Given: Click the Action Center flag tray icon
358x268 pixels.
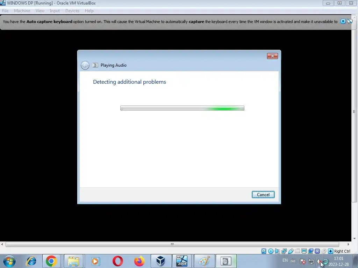Looking at the screenshot, I should pos(303,261).
